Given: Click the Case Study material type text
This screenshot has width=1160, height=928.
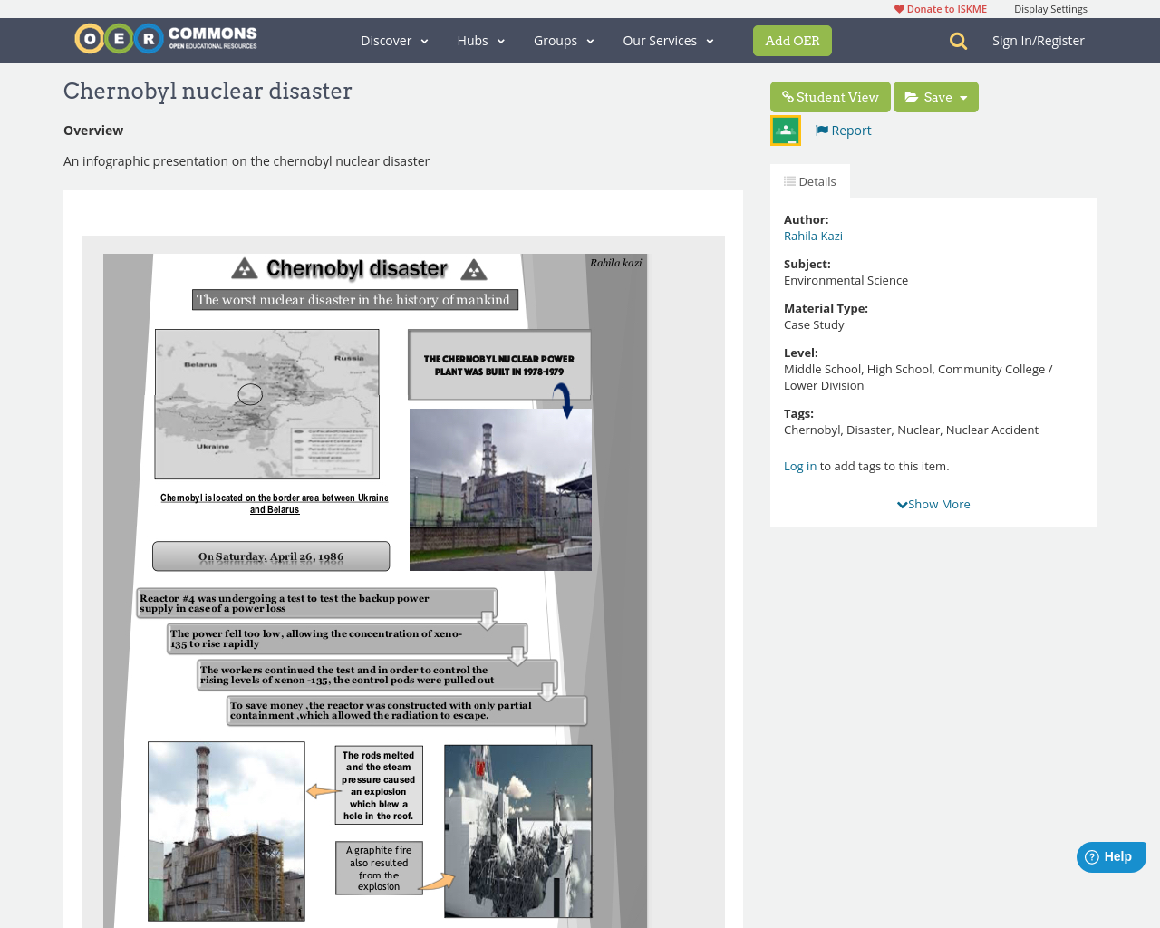Looking at the screenshot, I should (x=814, y=324).
